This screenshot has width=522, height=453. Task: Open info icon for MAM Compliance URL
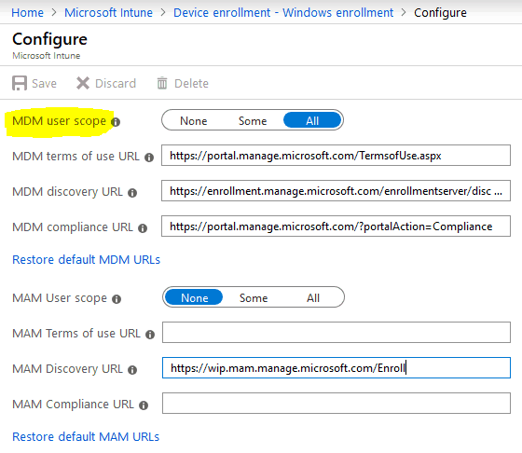tap(144, 405)
